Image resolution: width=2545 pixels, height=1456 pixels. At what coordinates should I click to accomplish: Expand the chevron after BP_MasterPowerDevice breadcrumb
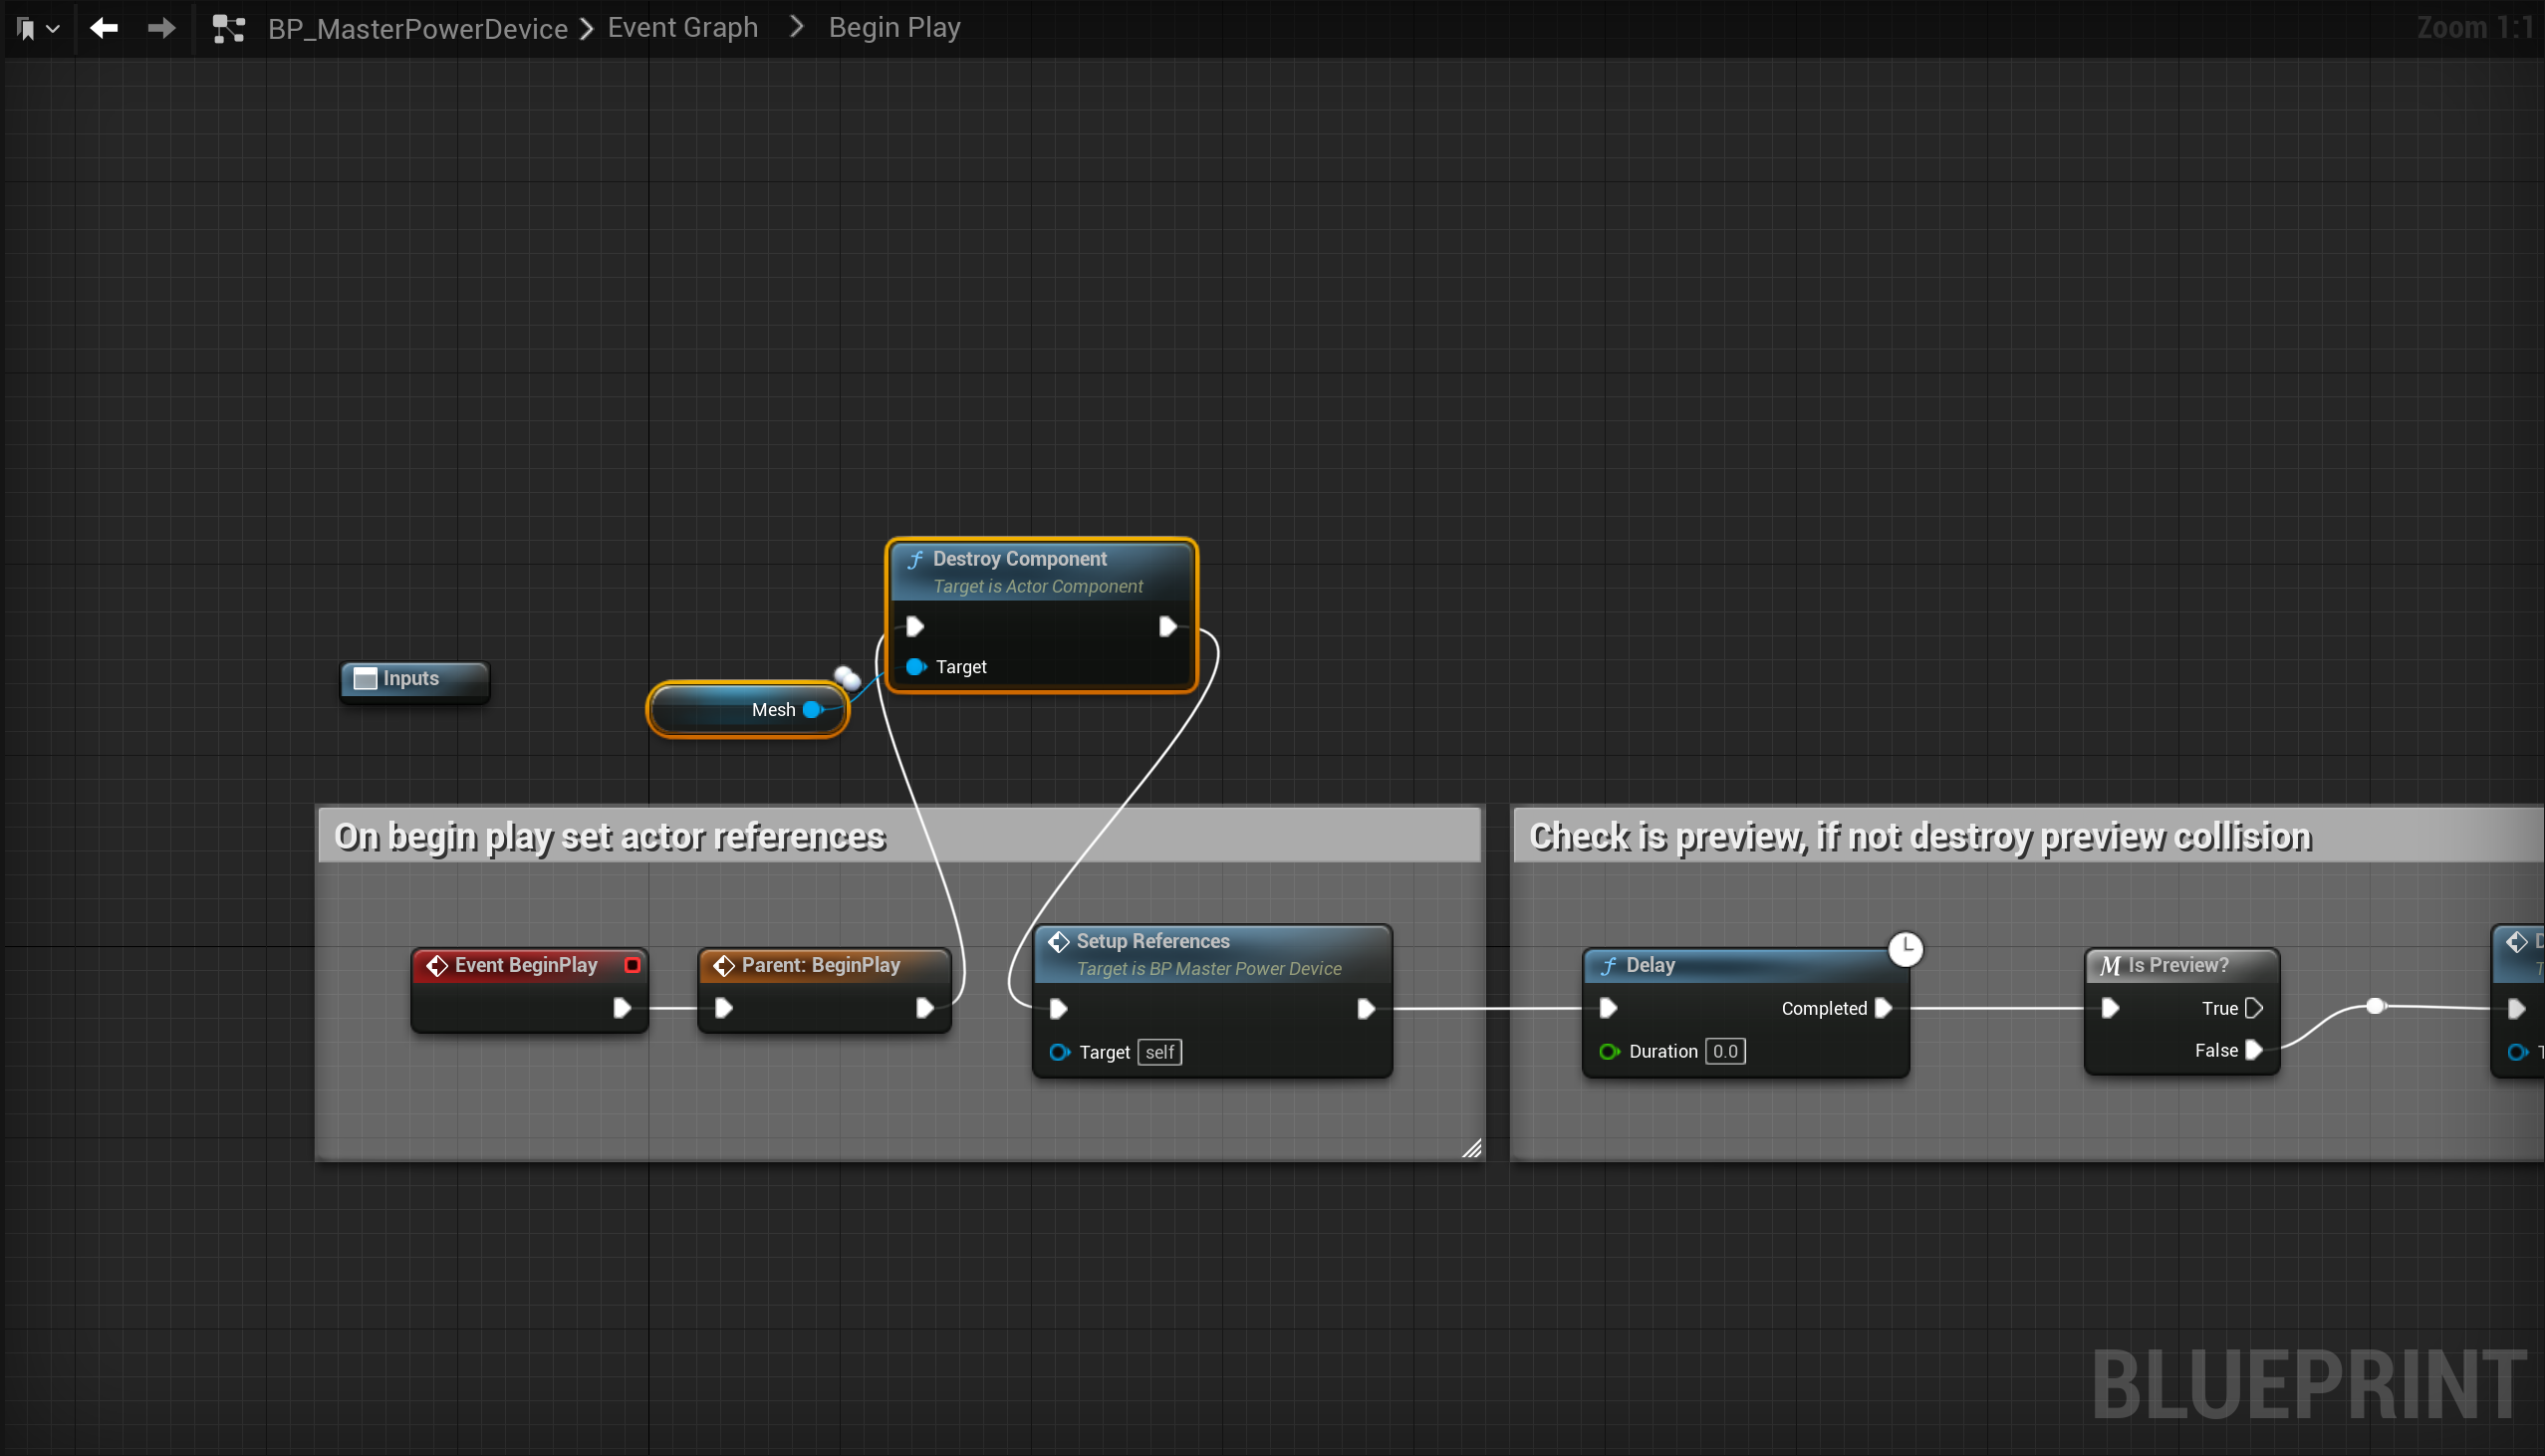(587, 28)
